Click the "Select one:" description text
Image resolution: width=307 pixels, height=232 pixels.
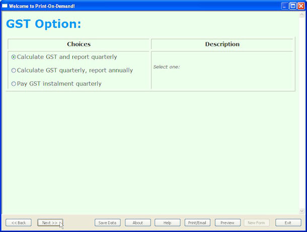(167, 67)
